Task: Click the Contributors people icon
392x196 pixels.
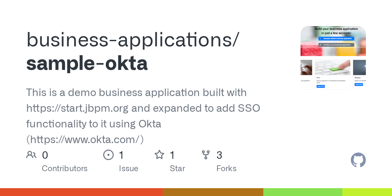Action: click(31, 155)
